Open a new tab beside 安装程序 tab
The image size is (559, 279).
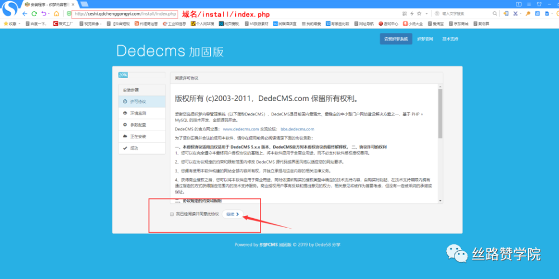84,4
